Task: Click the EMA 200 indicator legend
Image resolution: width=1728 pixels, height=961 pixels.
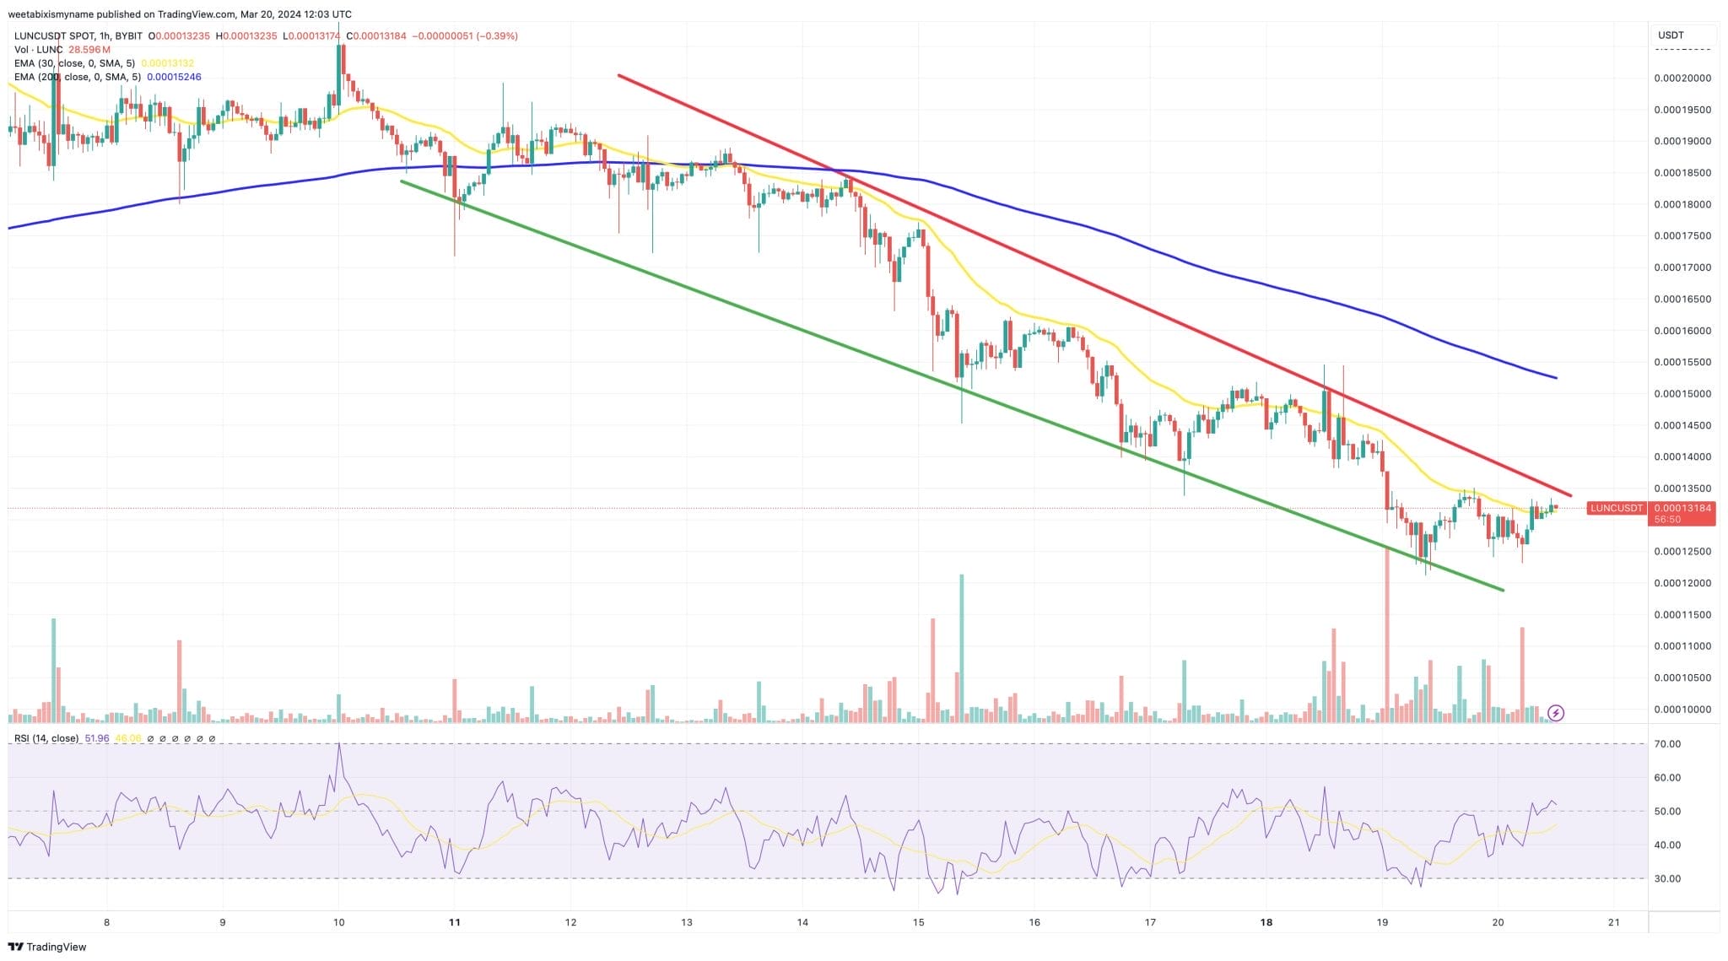Action: [78, 77]
